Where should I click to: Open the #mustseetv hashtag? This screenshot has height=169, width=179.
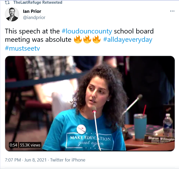(22, 48)
